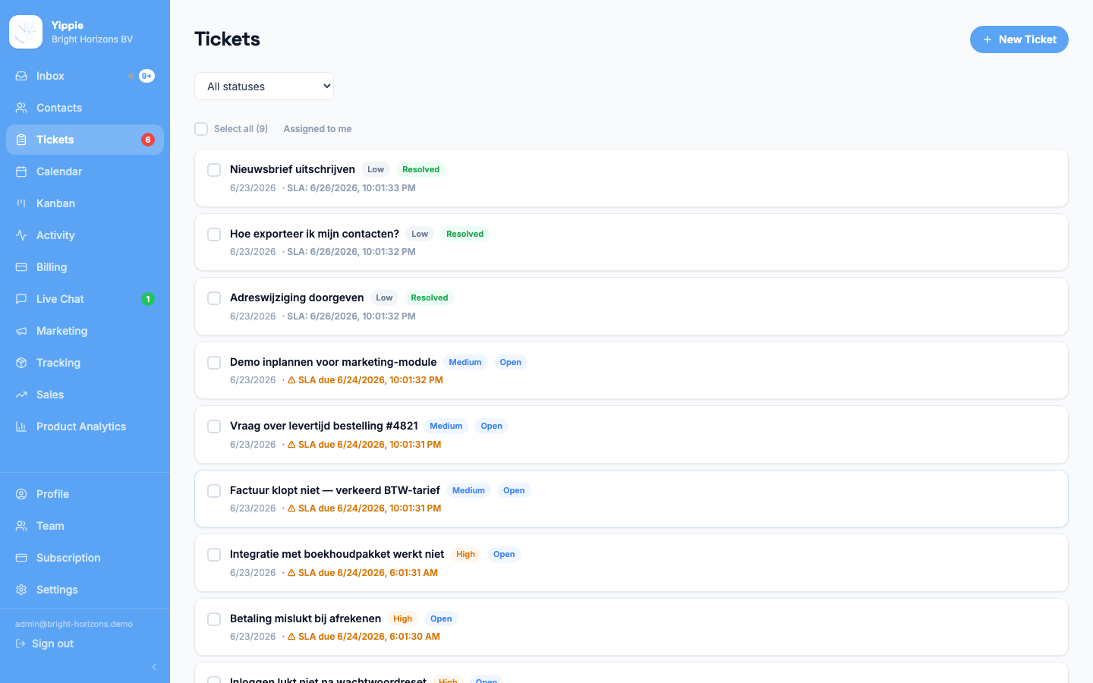
Task: Click admin@bright-horizons.demo email text
Action: 74,624
